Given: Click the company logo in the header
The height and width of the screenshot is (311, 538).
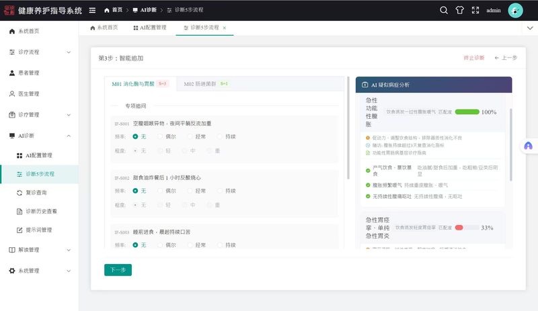Looking at the screenshot, I should coord(9,10).
